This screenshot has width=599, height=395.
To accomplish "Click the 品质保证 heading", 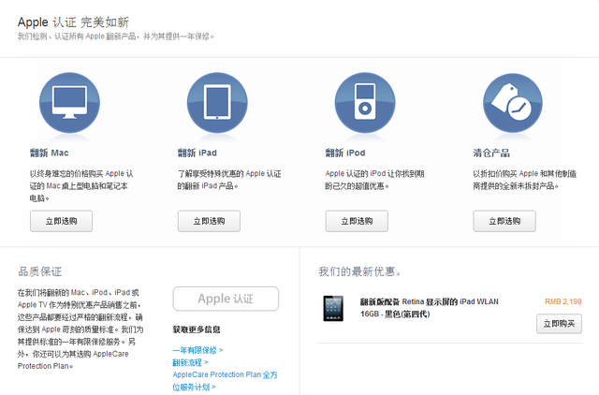I will coord(39,271).
